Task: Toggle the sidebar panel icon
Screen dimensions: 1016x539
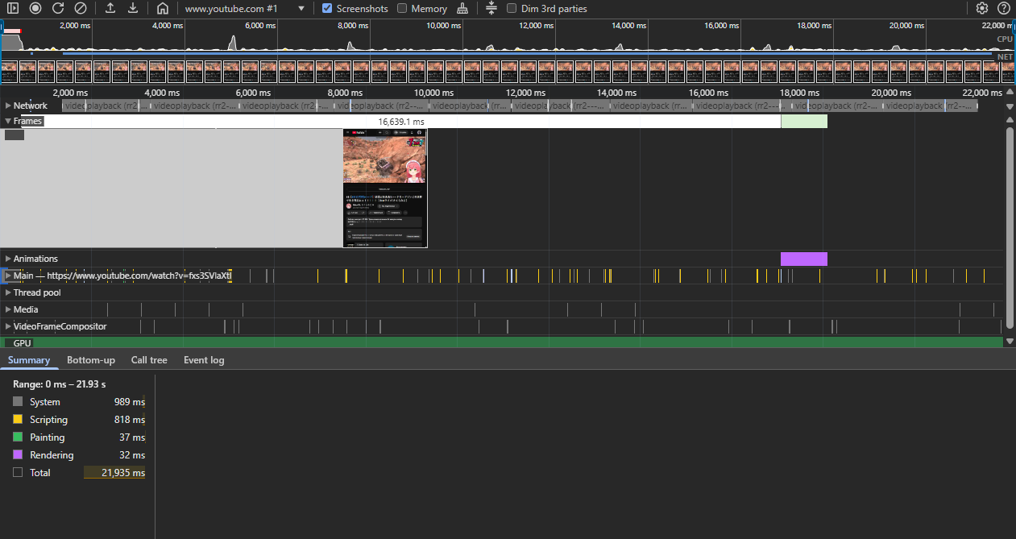Action: point(13,9)
